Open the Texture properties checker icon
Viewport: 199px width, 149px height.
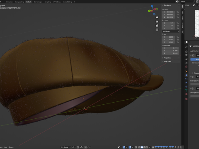pos(187,99)
